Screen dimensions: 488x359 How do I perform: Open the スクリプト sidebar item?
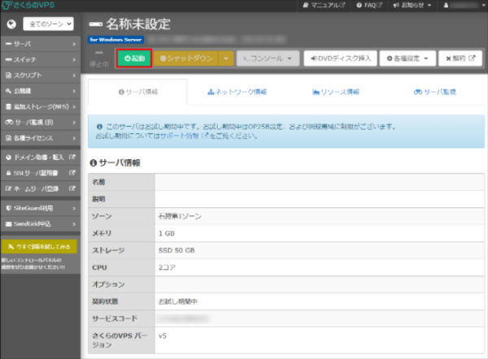point(41,76)
